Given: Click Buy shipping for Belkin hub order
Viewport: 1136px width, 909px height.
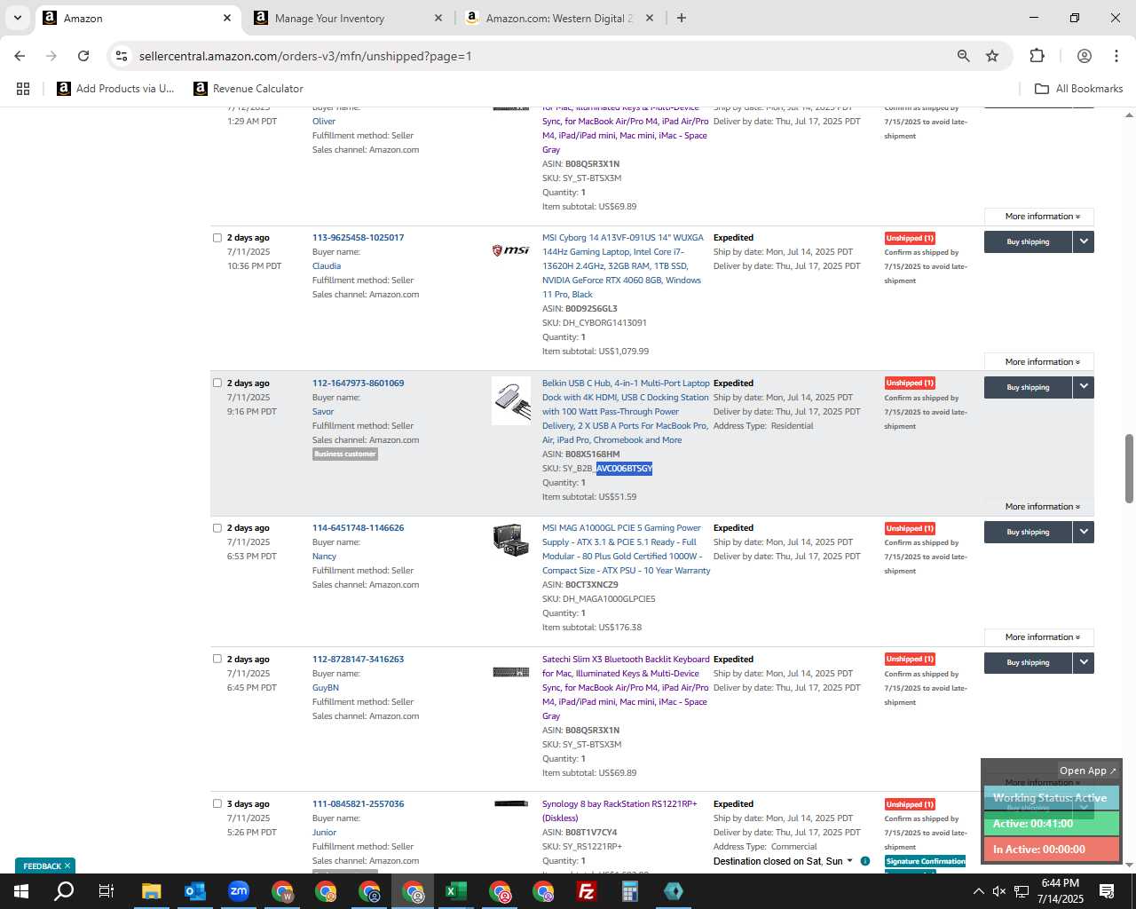Looking at the screenshot, I should point(1028,387).
